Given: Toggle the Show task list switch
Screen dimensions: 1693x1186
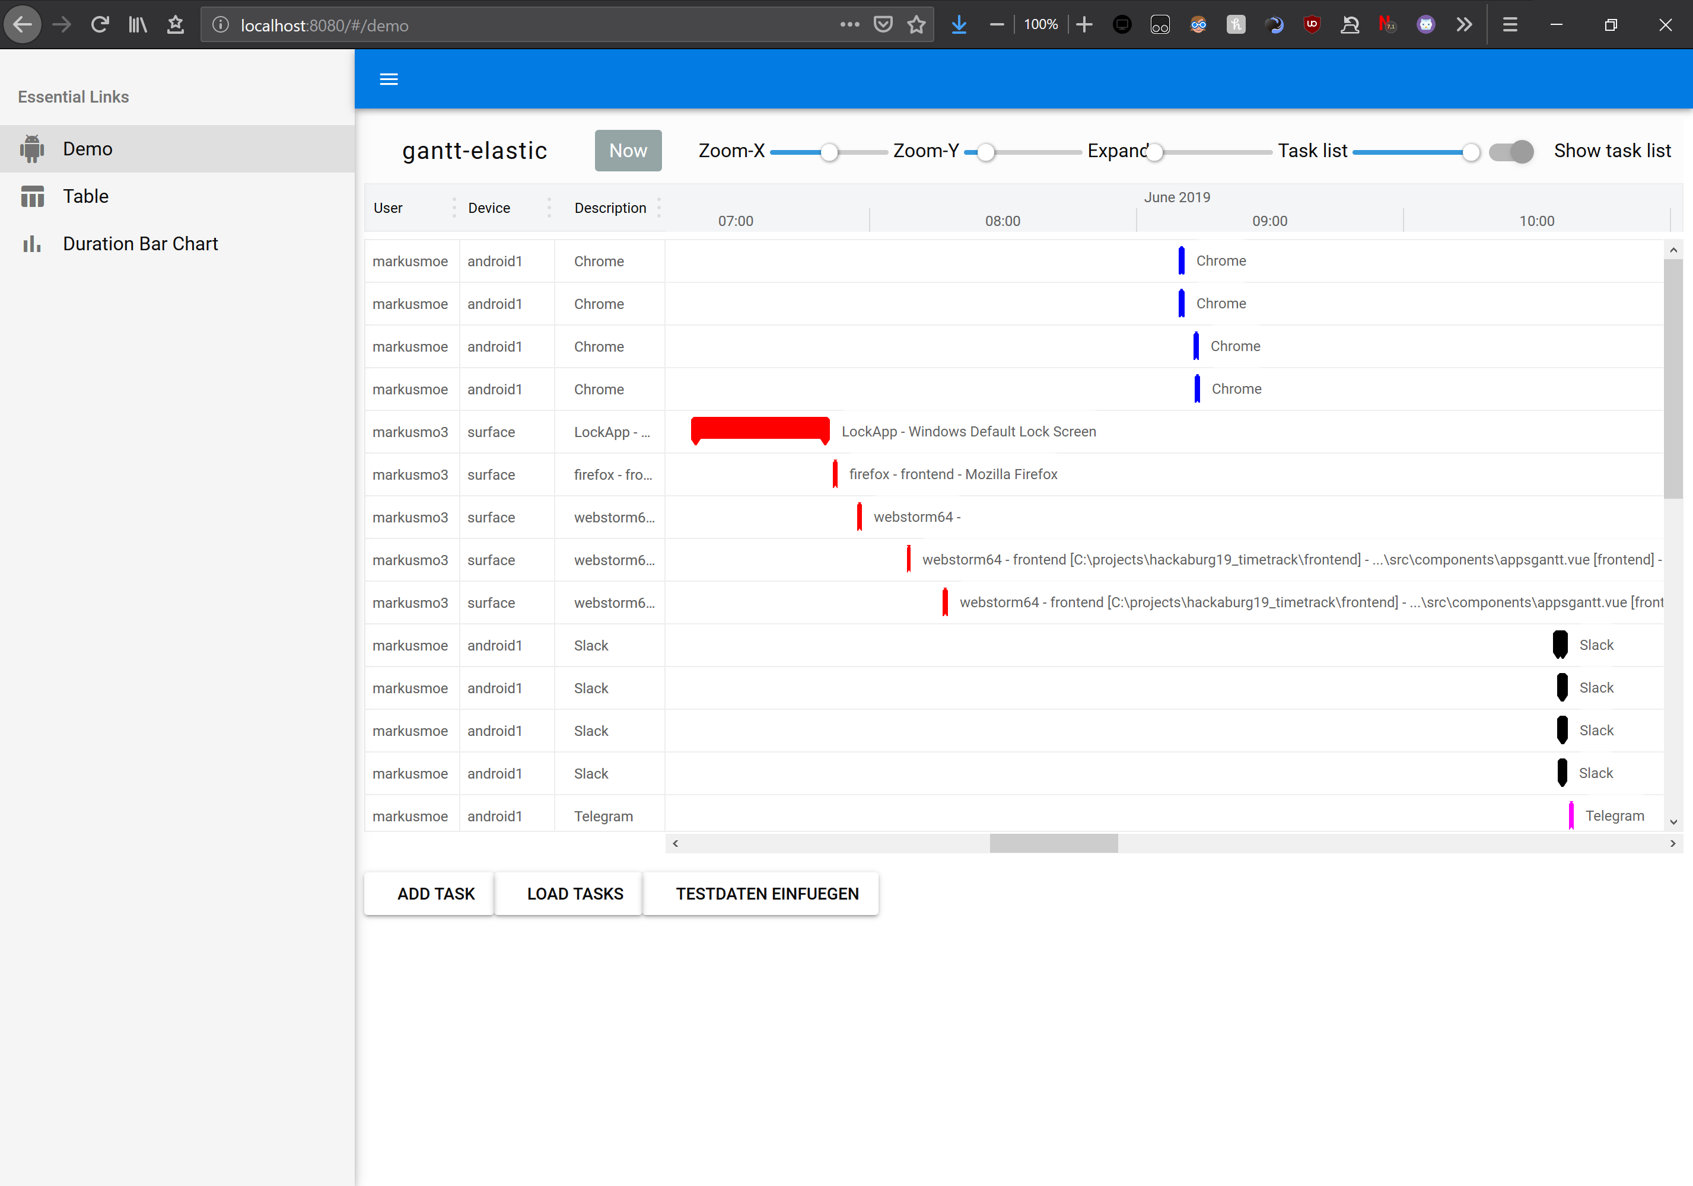Looking at the screenshot, I should pos(1511,152).
